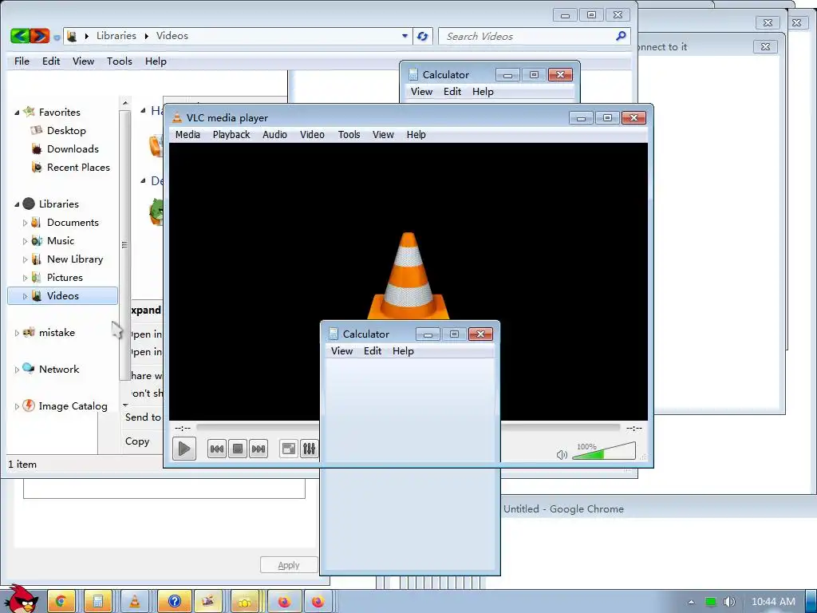Viewport: 817px width, 613px height.
Task: Open the Tools menu in Explorer
Action: click(120, 61)
